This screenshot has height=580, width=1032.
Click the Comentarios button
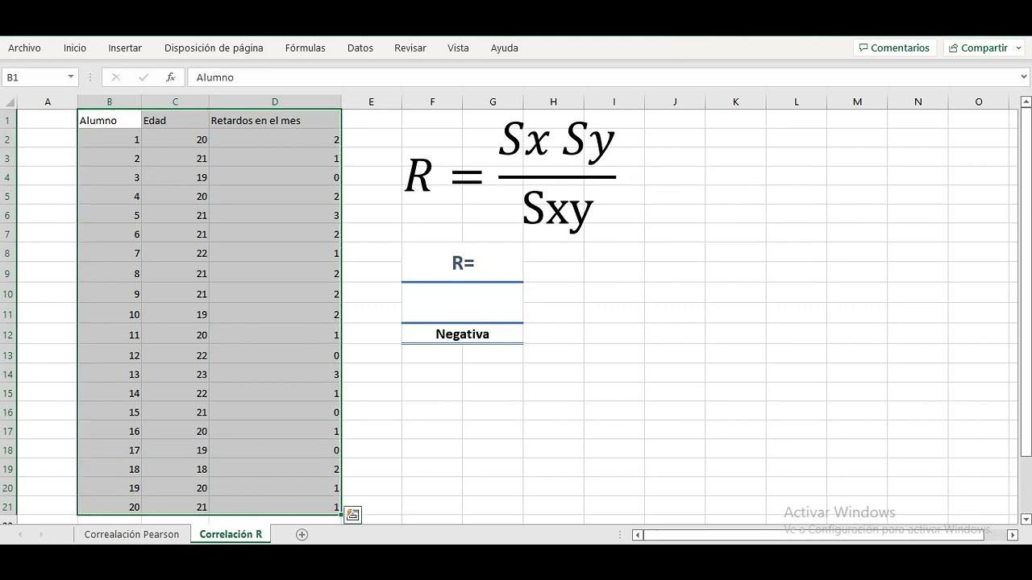(895, 48)
